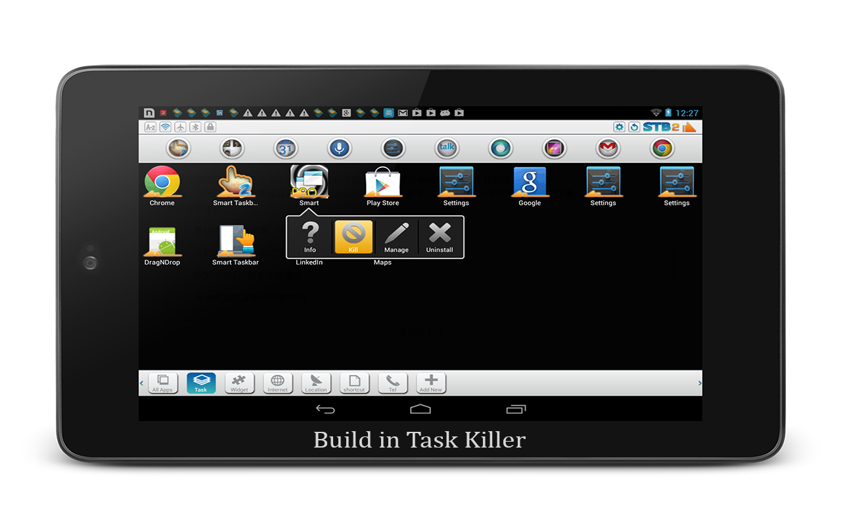Open the Google Play Store app
841x525 pixels.
tap(382, 184)
